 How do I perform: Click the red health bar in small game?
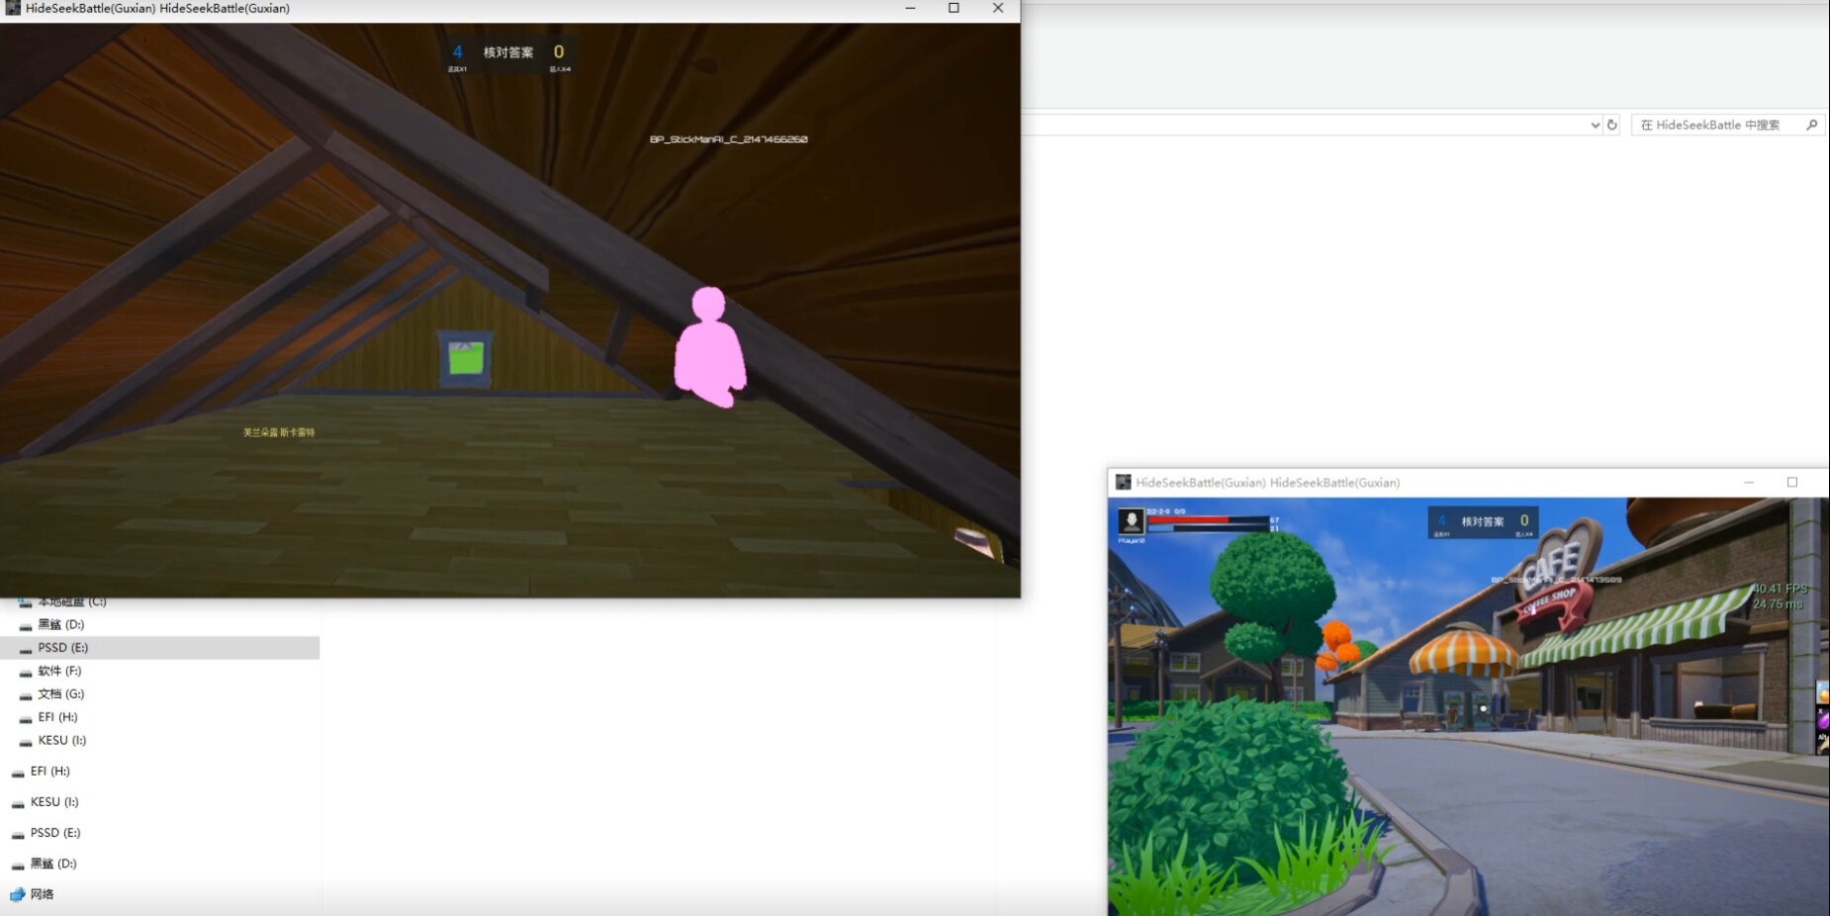click(x=1207, y=519)
